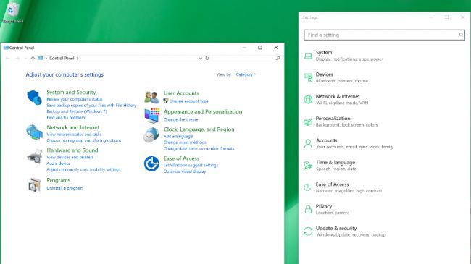This screenshot has width=471, height=264.
Task: Click the search magnifier in Control Panel search box
Action: pyautogui.click(x=278, y=58)
